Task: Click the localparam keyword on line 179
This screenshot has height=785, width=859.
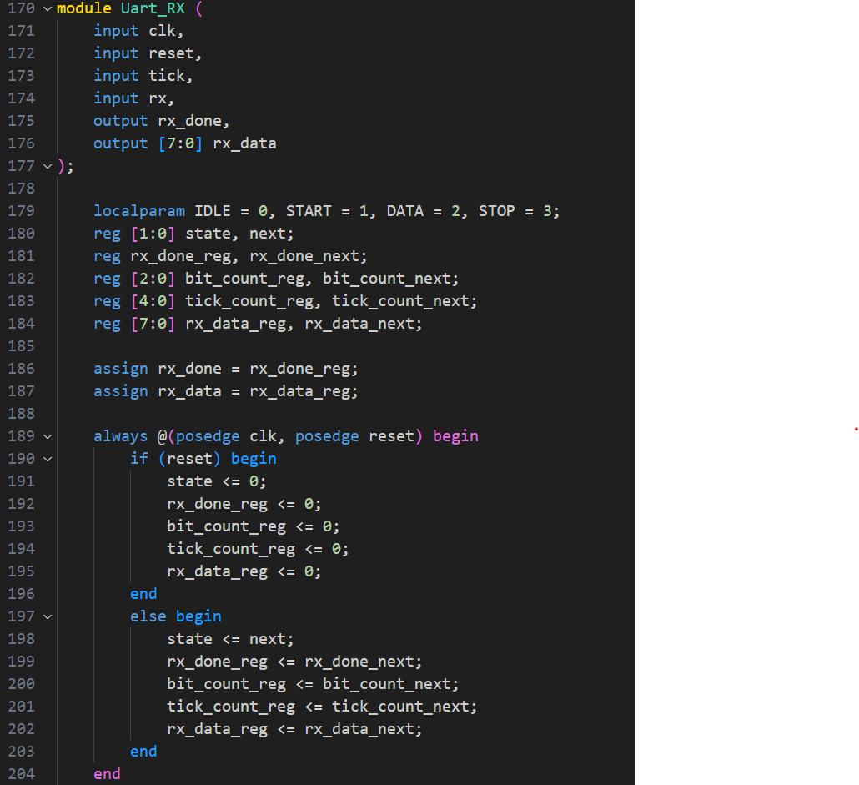Action: pos(139,211)
